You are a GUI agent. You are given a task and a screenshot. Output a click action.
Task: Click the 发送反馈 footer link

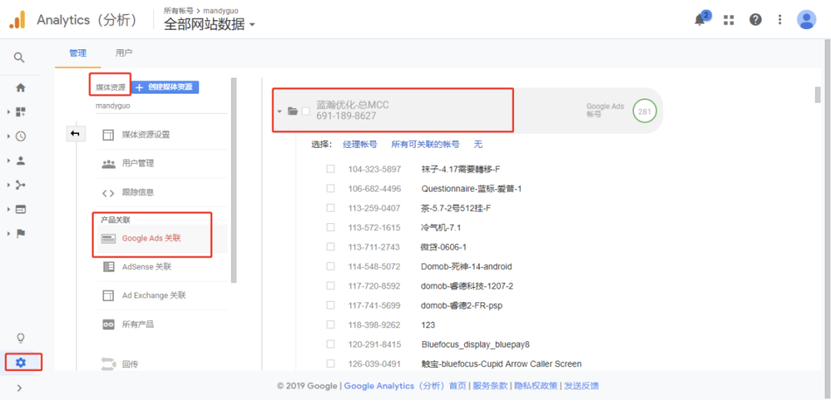point(582,386)
